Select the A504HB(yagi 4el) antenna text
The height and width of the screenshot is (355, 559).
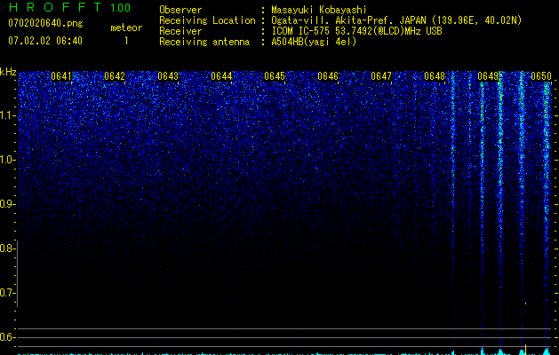pos(314,42)
